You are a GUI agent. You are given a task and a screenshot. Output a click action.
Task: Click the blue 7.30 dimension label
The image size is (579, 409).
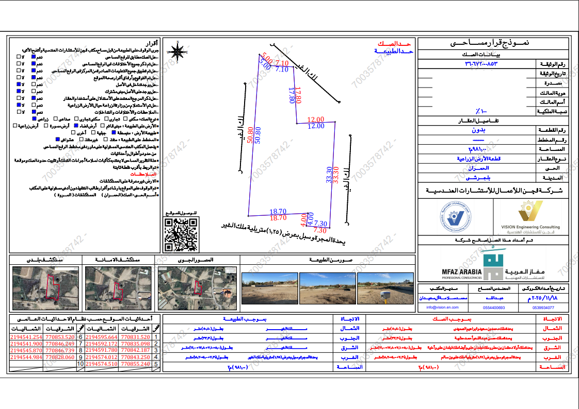320,224
